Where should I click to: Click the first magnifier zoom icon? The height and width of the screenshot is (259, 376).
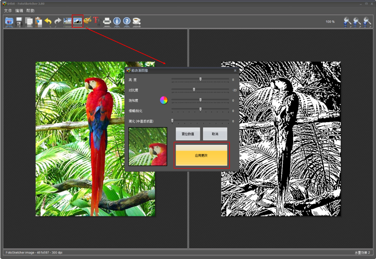(x=347, y=21)
